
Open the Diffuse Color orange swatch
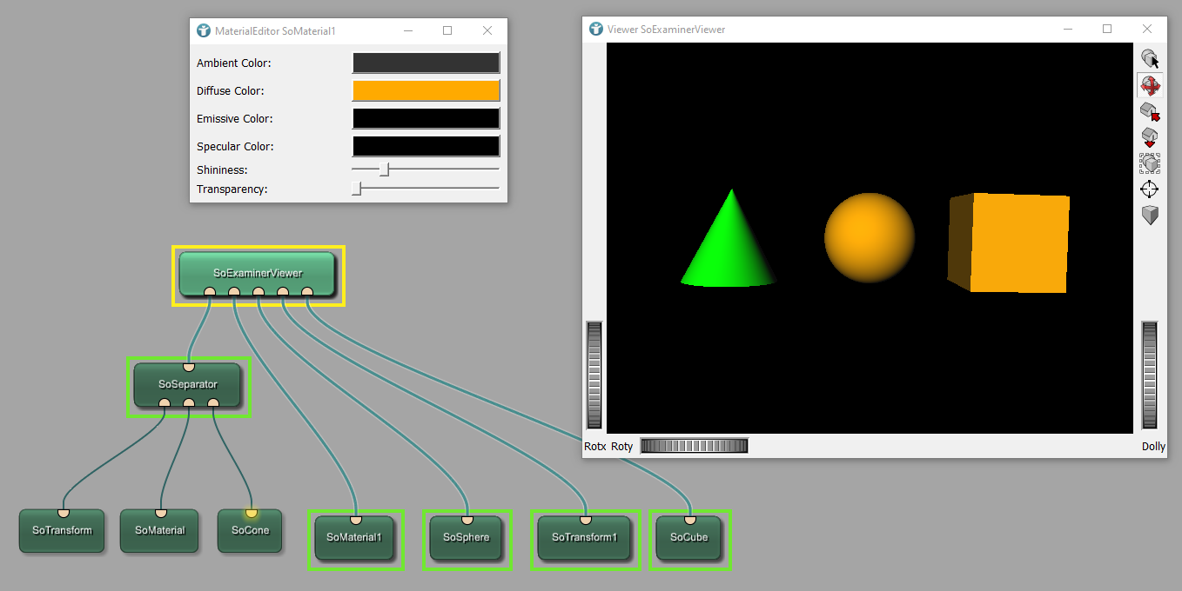[426, 90]
